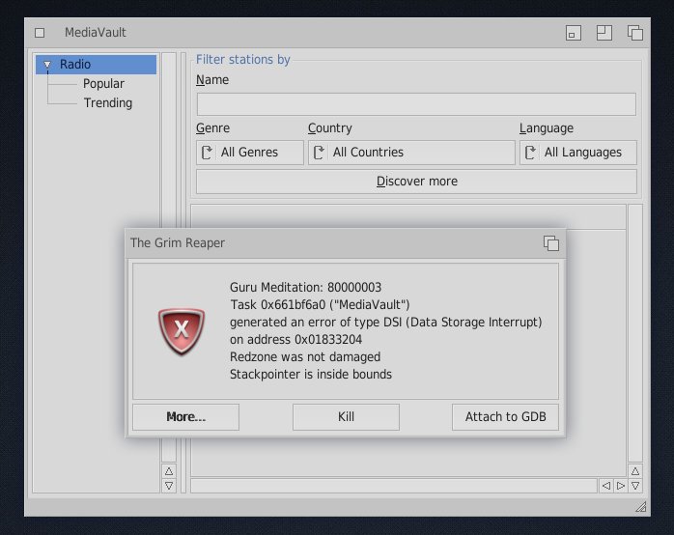Click Grim Reaper window depth gadget
The width and height of the screenshot is (674, 535).
click(x=551, y=243)
